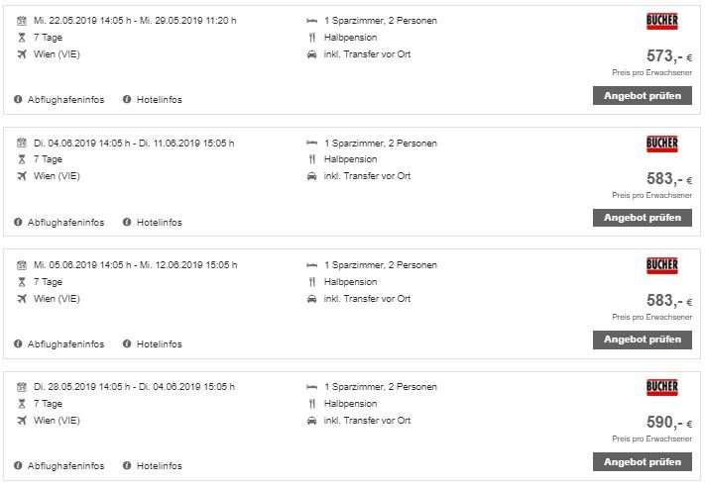
Task: Click the airplane icon beside Wien (VIE) in second offer
Action: pos(22,176)
